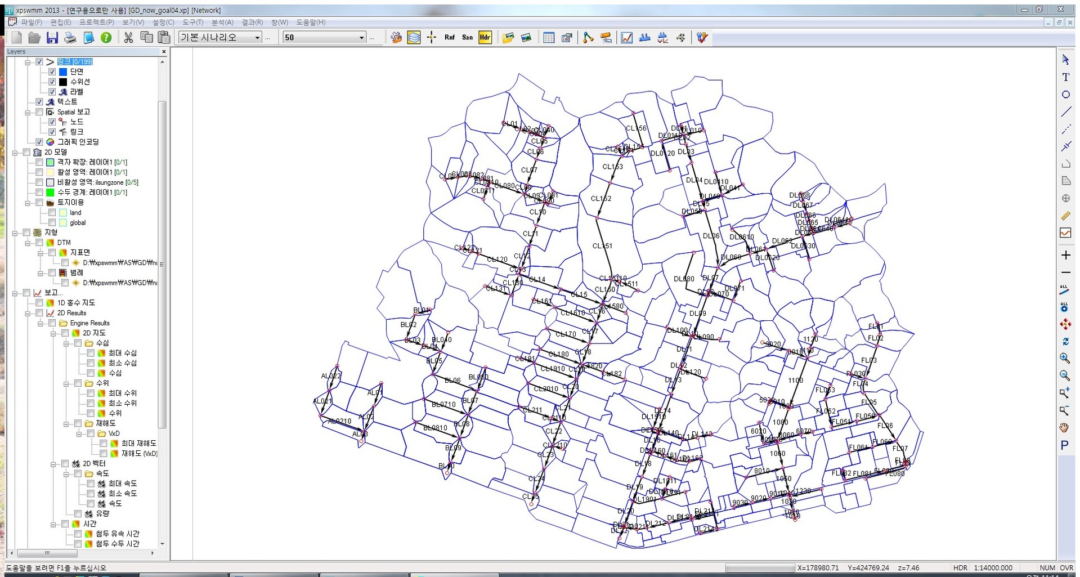1080x577 pixels.
Task: Check the land layer checkbox
Action: coord(52,213)
